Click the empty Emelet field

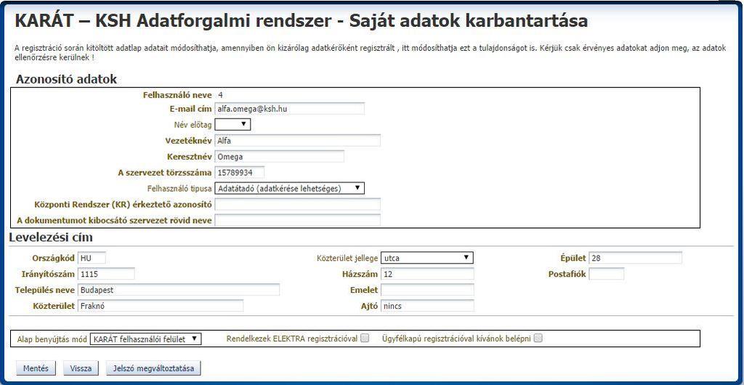[x=427, y=290]
